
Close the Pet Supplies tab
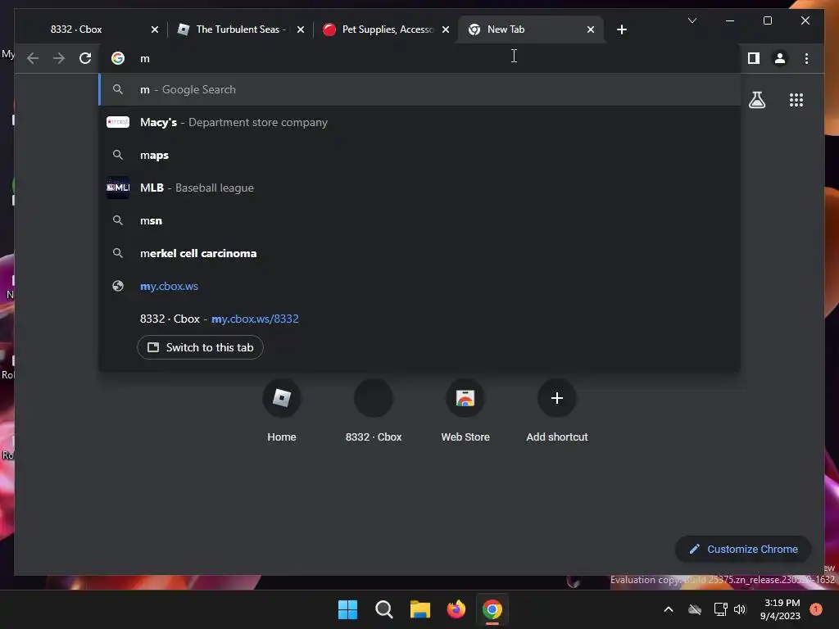point(446,29)
